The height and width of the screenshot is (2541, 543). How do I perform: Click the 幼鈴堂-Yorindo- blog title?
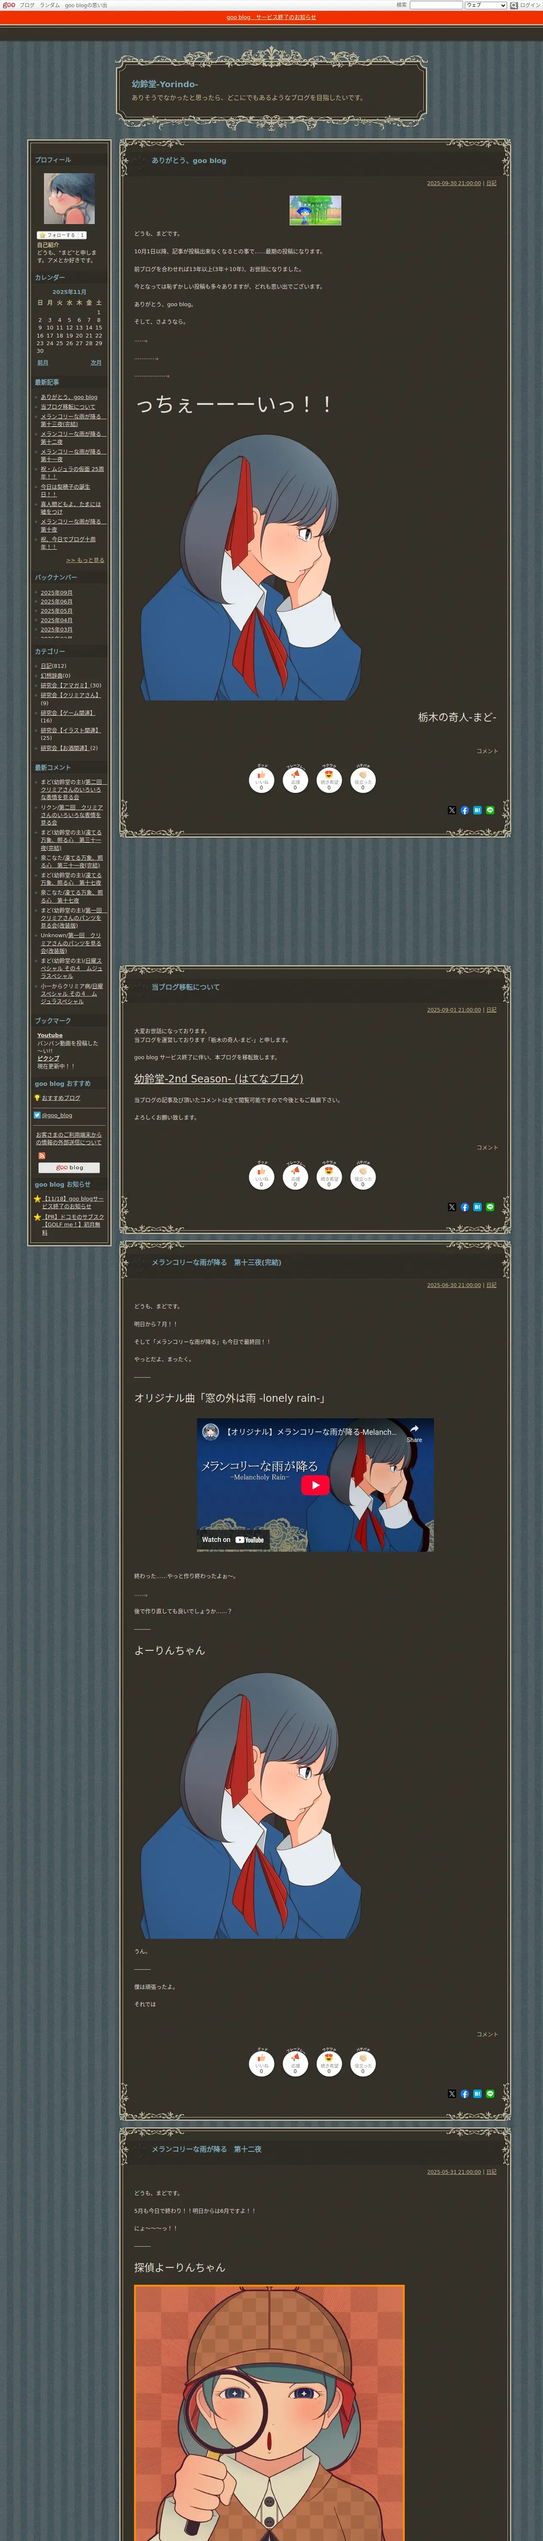tap(165, 85)
